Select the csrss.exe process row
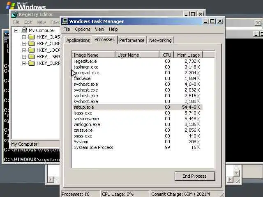The width and height of the screenshot is (263, 197). pyautogui.click(x=137, y=130)
